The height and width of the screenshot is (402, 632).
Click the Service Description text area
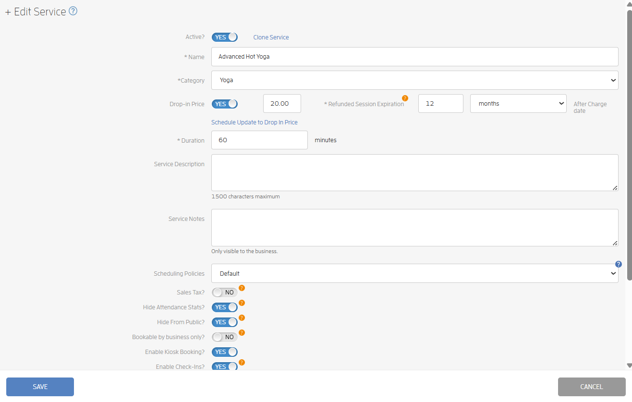point(414,172)
